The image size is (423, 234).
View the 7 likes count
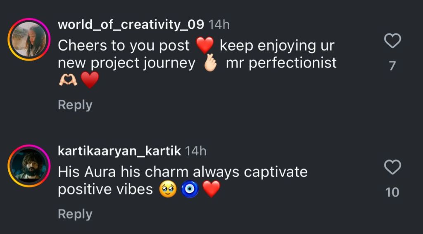[392, 66]
